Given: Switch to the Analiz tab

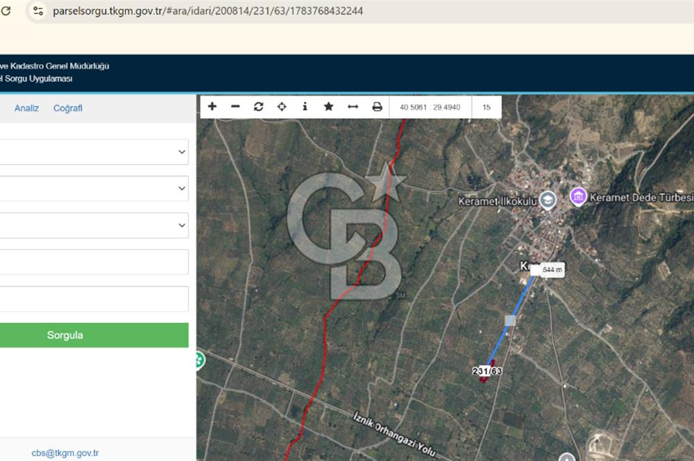Looking at the screenshot, I should click(x=26, y=108).
